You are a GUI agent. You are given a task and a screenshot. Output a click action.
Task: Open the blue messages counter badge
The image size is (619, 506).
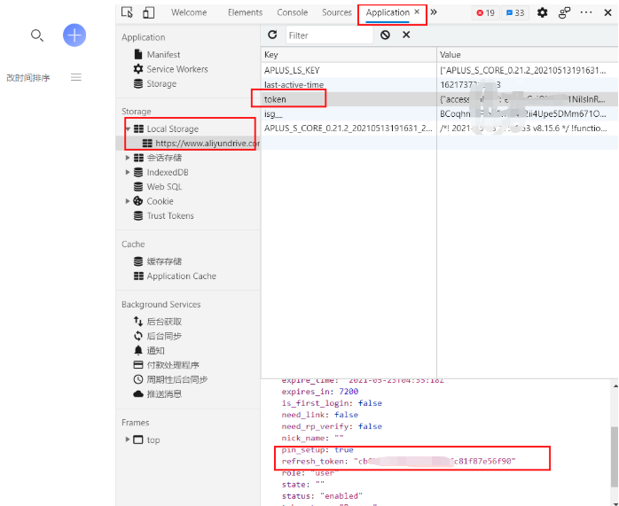click(x=514, y=13)
